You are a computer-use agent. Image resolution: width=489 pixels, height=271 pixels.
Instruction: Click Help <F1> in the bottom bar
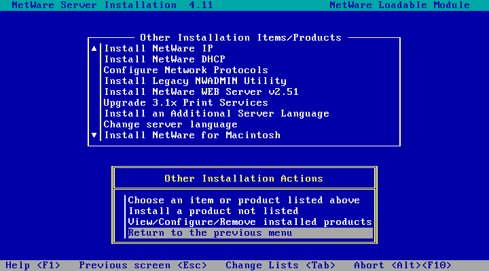[33, 266]
